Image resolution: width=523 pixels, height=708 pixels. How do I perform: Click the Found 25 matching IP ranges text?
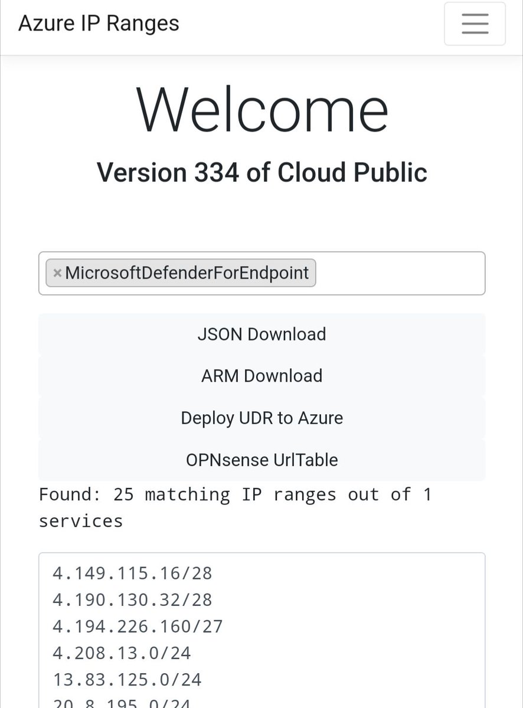pyautogui.click(x=235, y=507)
